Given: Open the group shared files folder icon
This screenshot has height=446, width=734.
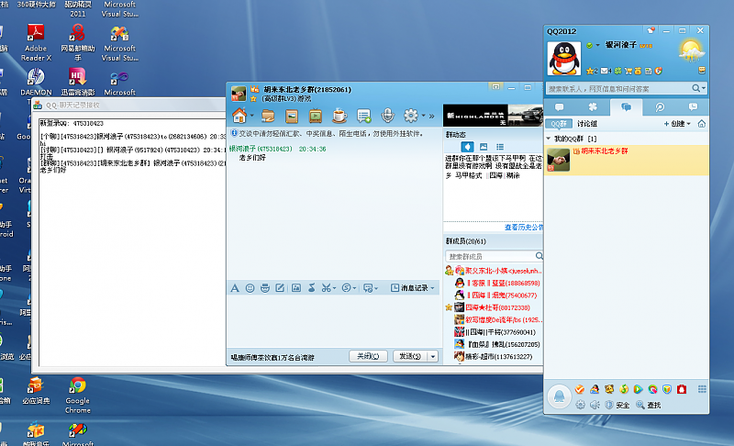Looking at the screenshot, I should (268, 116).
